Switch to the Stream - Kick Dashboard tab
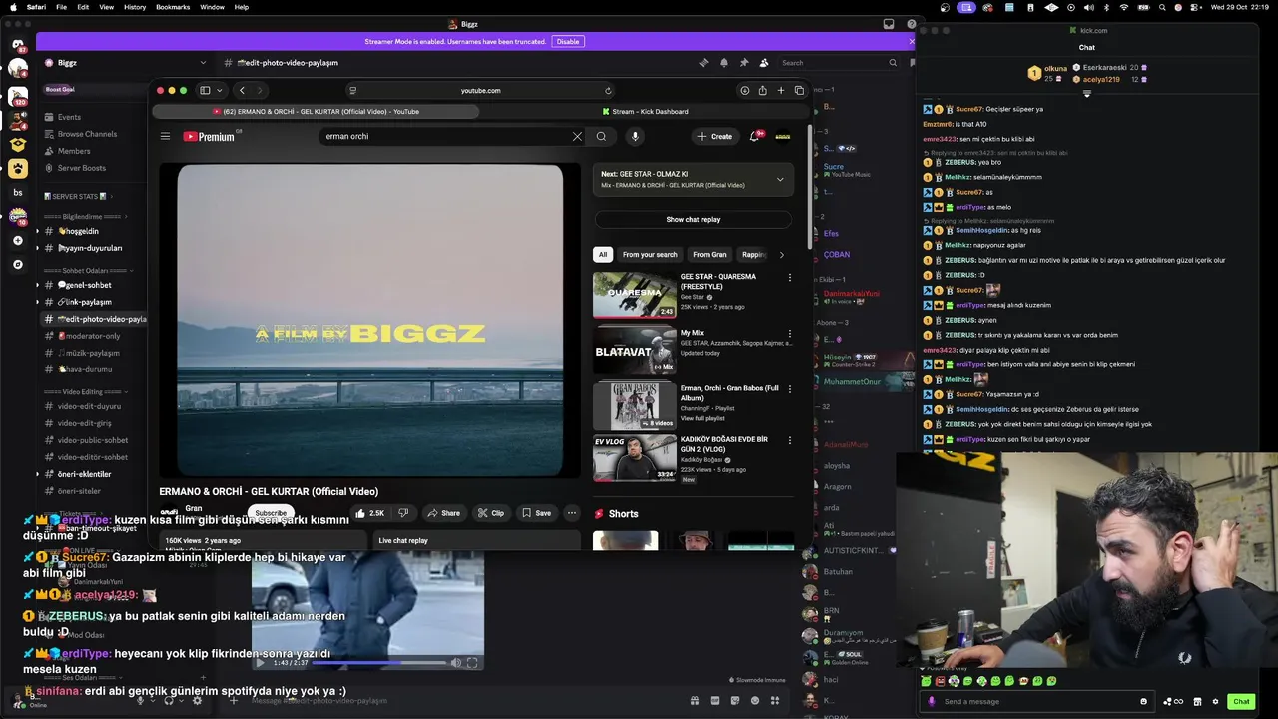 pyautogui.click(x=646, y=112)
